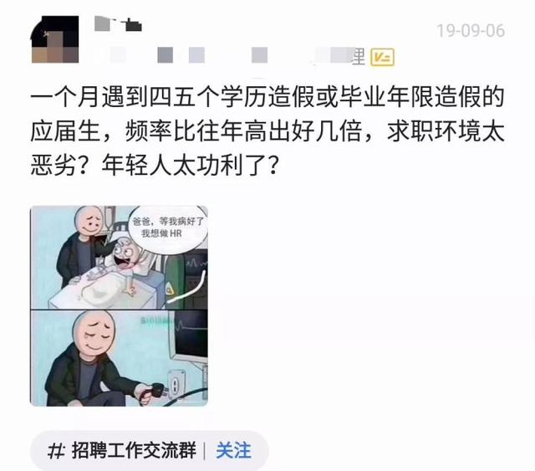Select the comic's top hospital bed panel
535x471 pixels.
coord(119,257)
